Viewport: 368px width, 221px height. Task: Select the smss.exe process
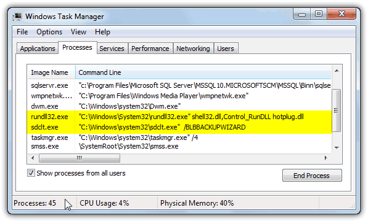pyautogui.click(x=179, y=147)
